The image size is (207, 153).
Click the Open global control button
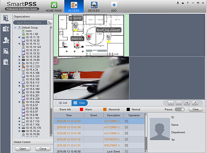[x=23, y=149]
